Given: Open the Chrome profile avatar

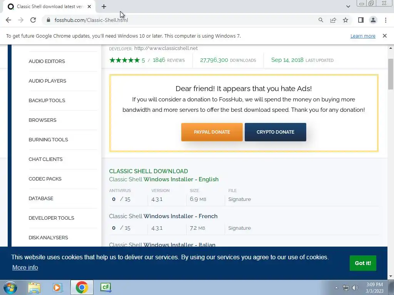Looking at the screenshot, I should [x=373, y=20].
